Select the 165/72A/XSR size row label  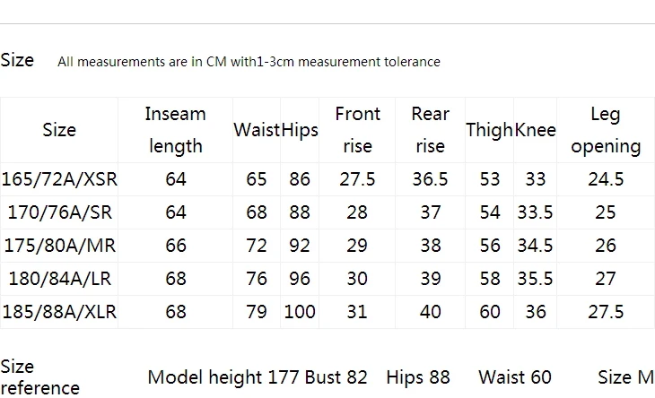point(59,179)
